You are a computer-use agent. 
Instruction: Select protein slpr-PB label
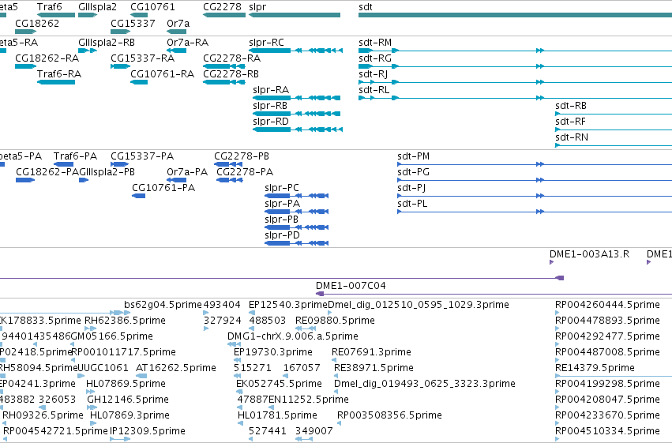(x=282, y=220)
